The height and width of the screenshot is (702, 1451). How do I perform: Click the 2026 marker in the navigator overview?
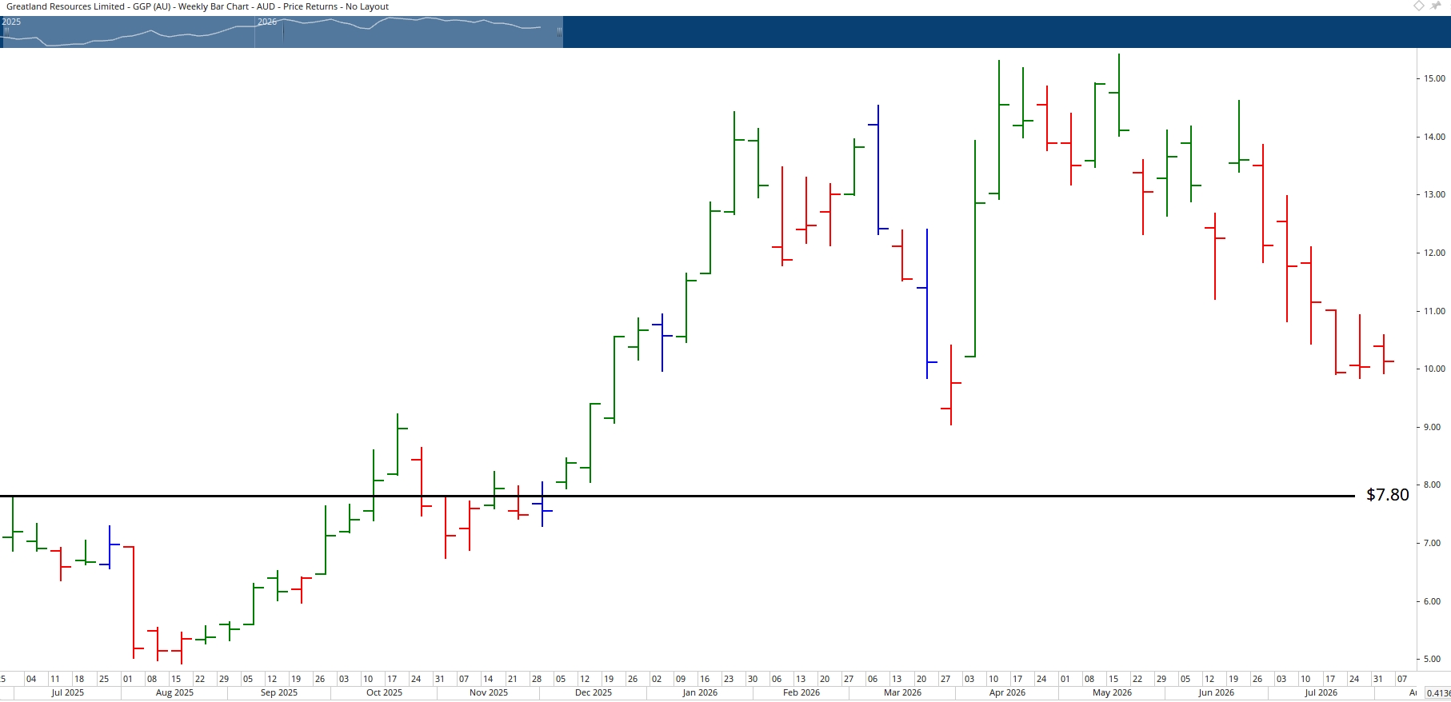click(x=267, y=22)
